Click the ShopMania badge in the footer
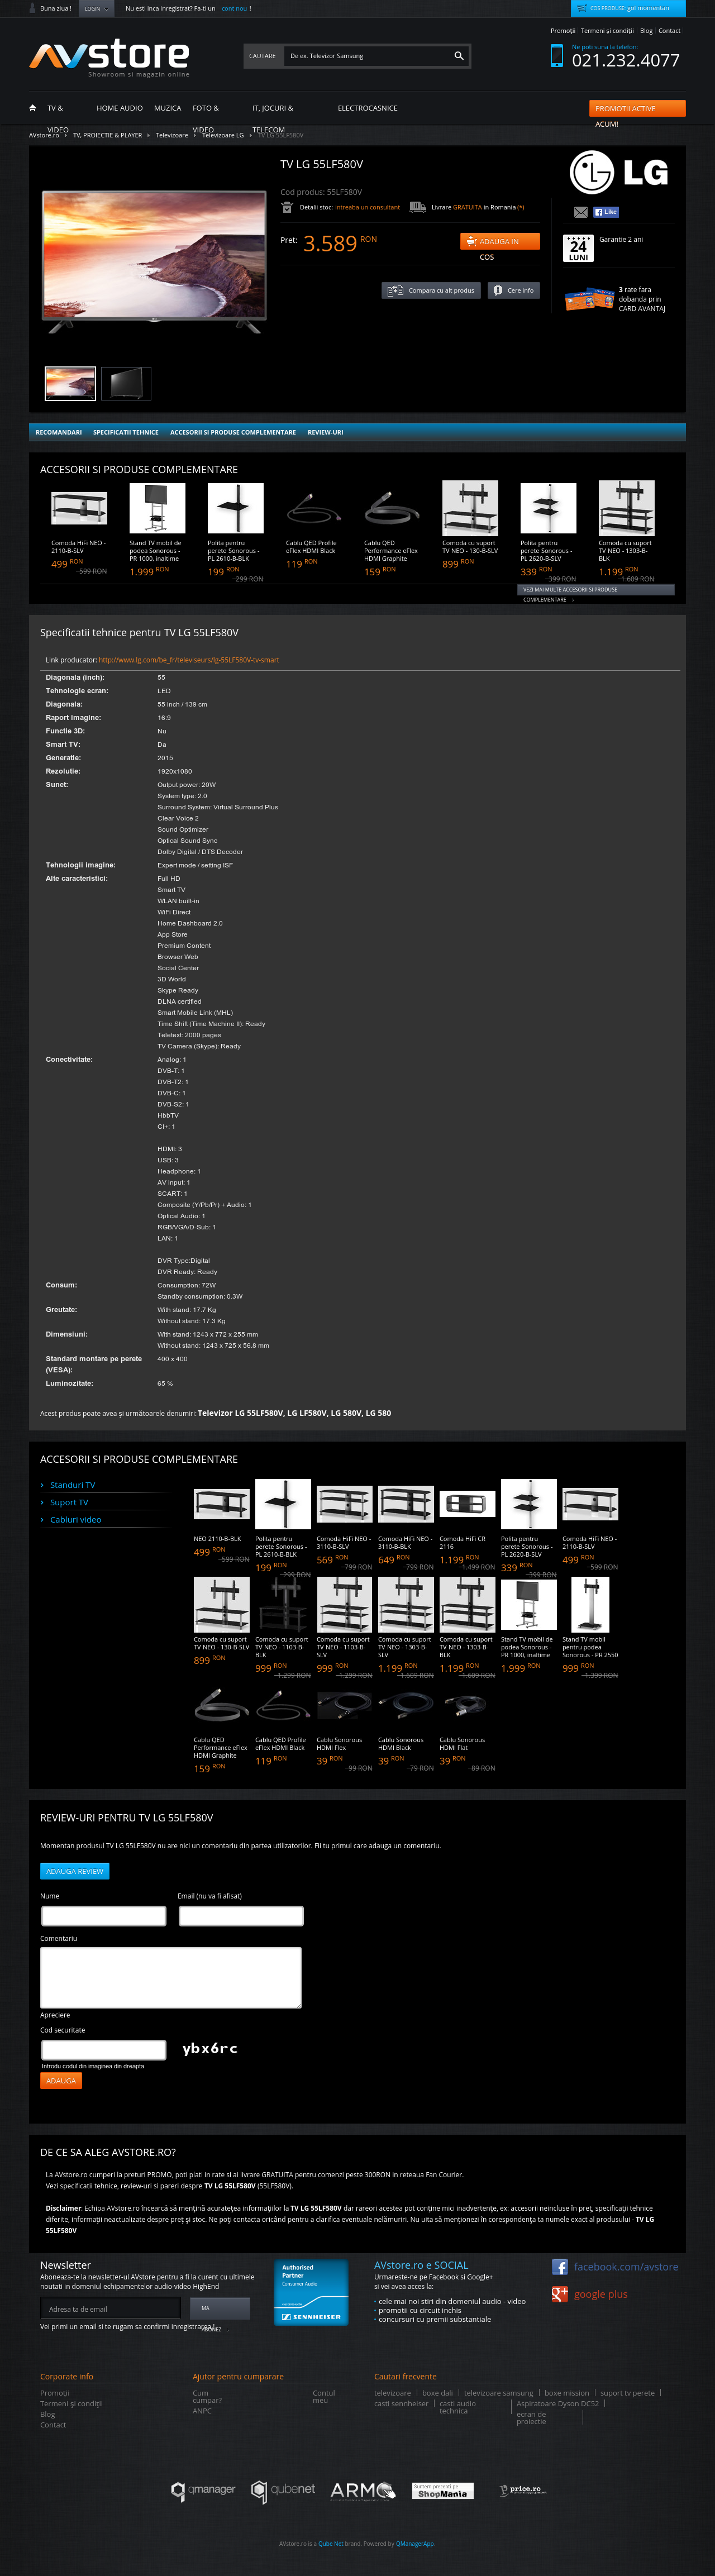The height and width of the screenshot is (2576, 715). coord(442,2490)
